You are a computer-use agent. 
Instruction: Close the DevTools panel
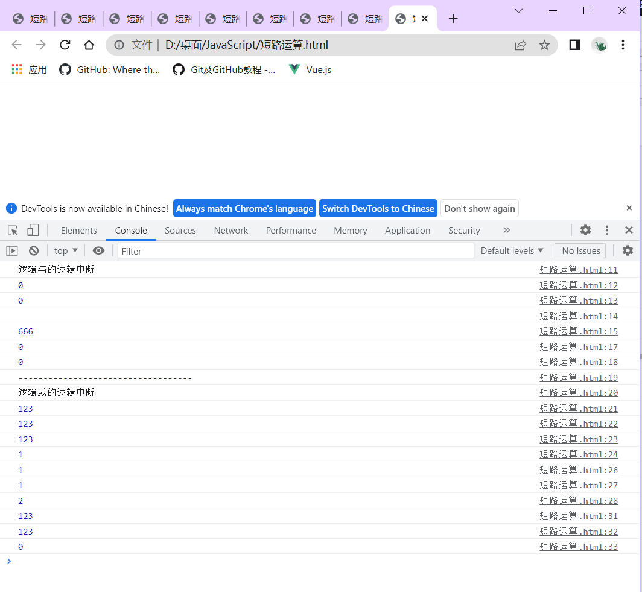pos(629,230)
